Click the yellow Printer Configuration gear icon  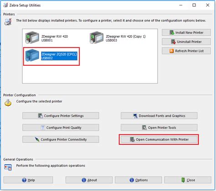[x=8, y=103]
